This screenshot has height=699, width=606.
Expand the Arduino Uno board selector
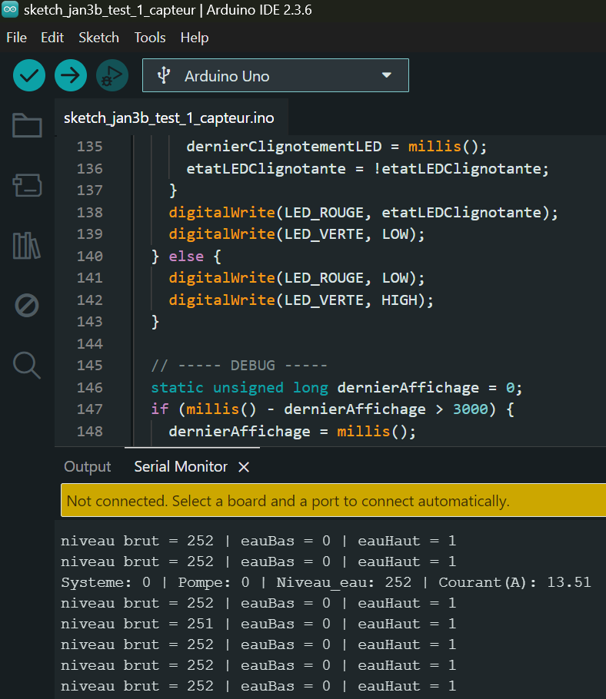tap(275, 76)
